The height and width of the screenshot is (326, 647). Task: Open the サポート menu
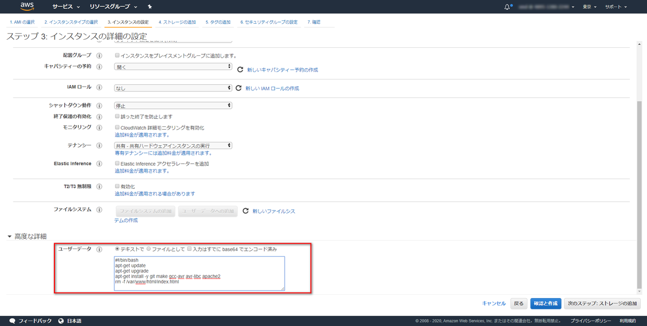click(616, 7)
